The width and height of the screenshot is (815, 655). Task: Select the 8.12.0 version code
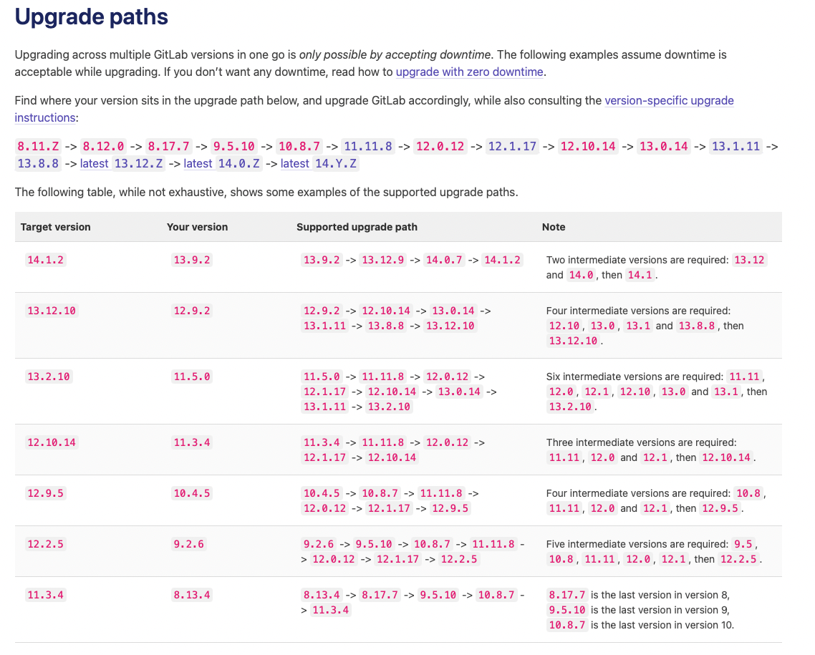click(103, 147)
